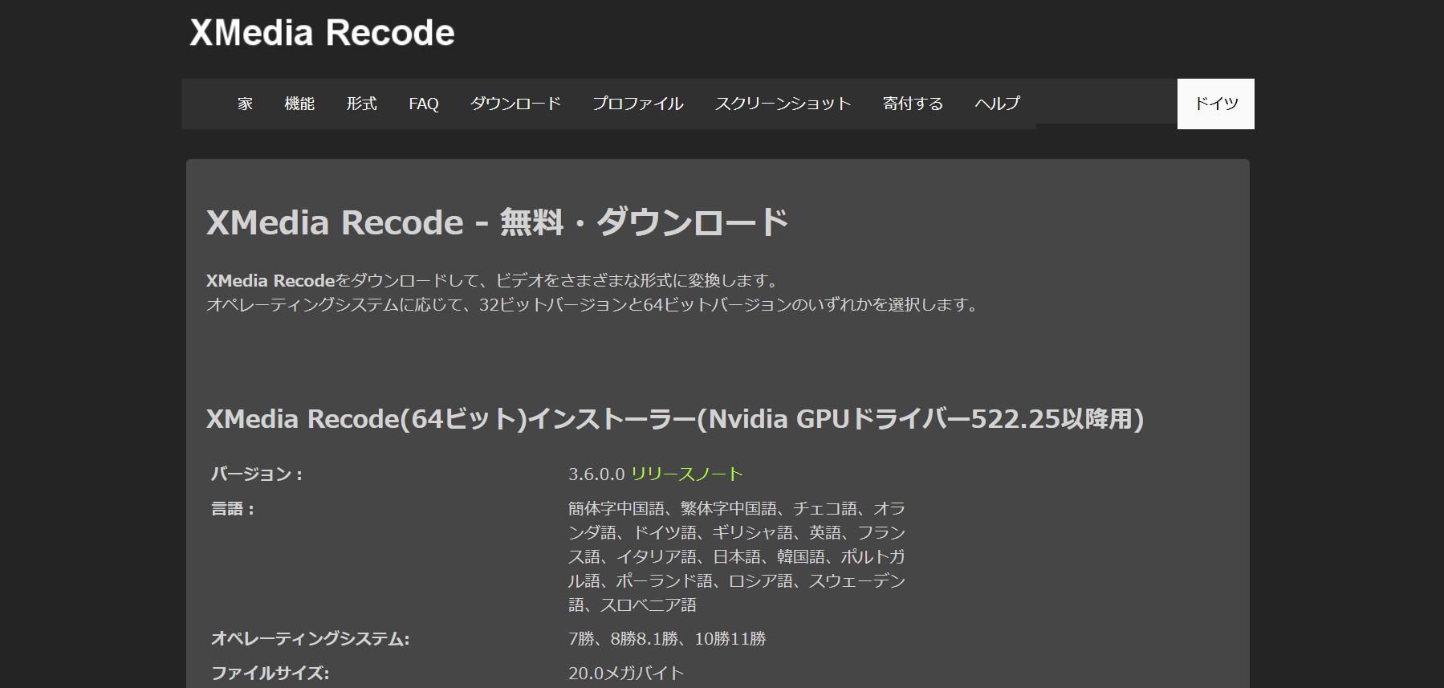This screenshot has height=688, width=1444.
Task: Open the プロファイル menu item
Action: (x=638, y=104)
